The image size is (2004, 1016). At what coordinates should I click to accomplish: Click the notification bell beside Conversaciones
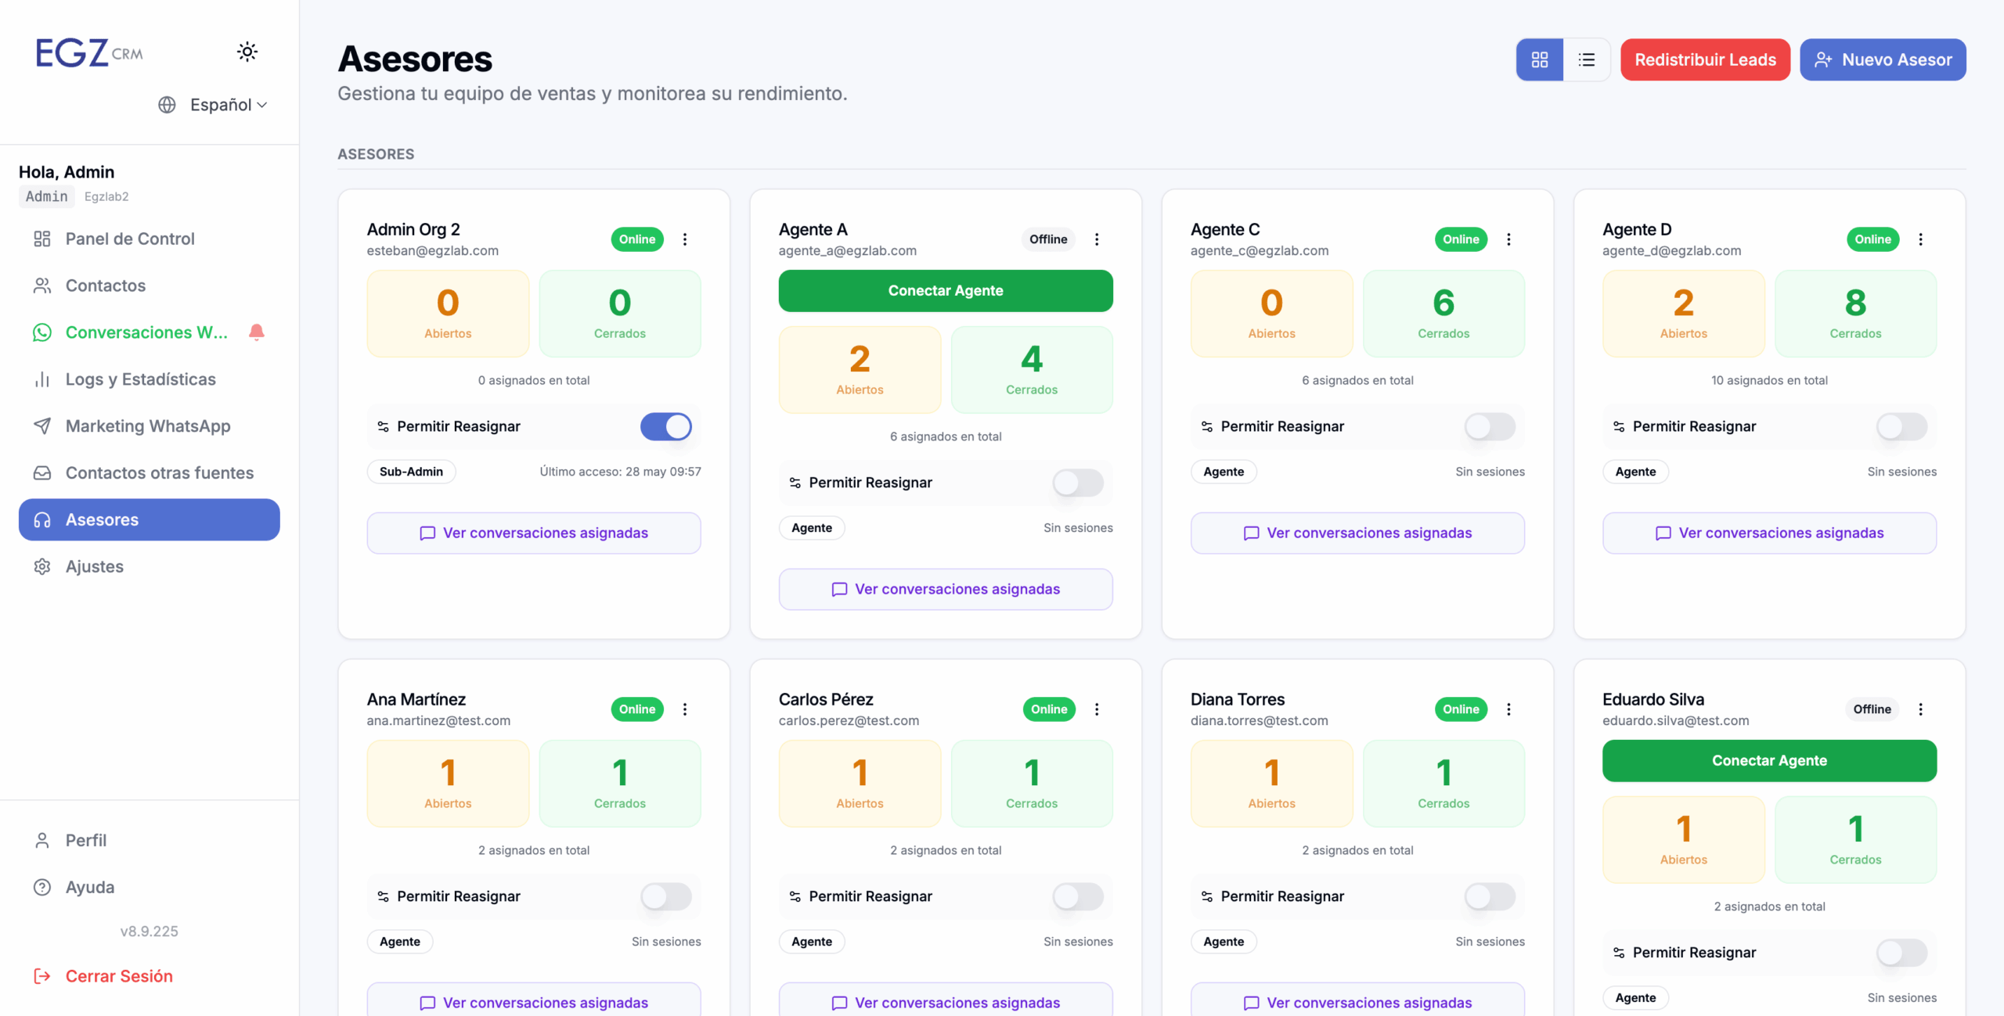(x=256, y=332)
